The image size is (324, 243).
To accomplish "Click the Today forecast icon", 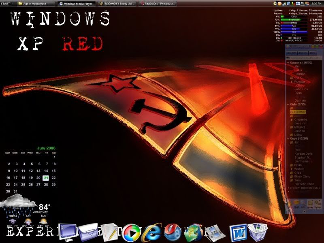I will coord(13,222).
